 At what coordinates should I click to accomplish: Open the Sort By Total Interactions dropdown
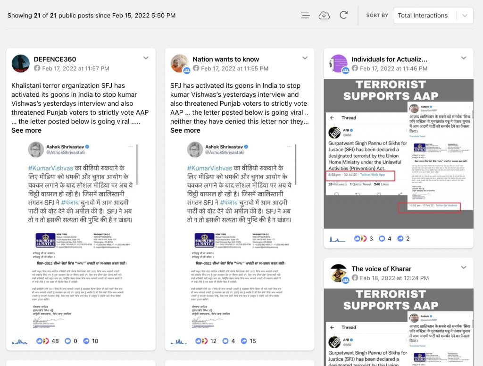click(433, 16)
